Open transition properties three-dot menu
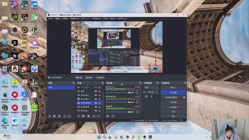 click(157, 96)
